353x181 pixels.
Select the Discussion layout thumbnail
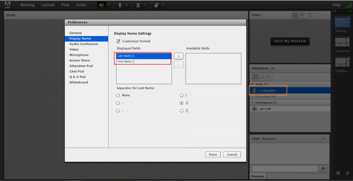(341, 42)
